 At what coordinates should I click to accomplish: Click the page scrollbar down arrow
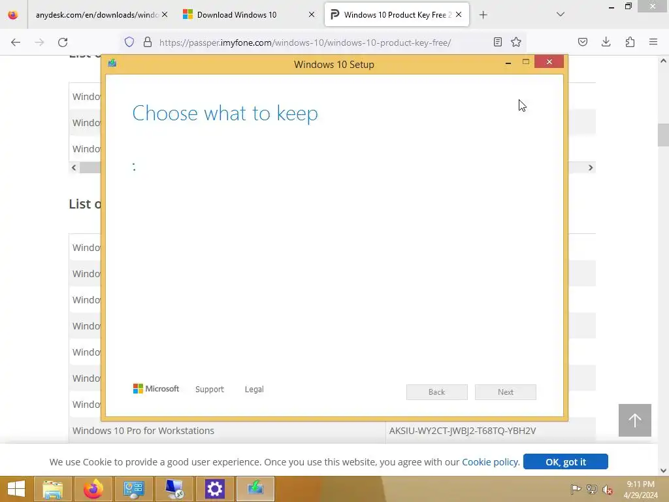663,471
